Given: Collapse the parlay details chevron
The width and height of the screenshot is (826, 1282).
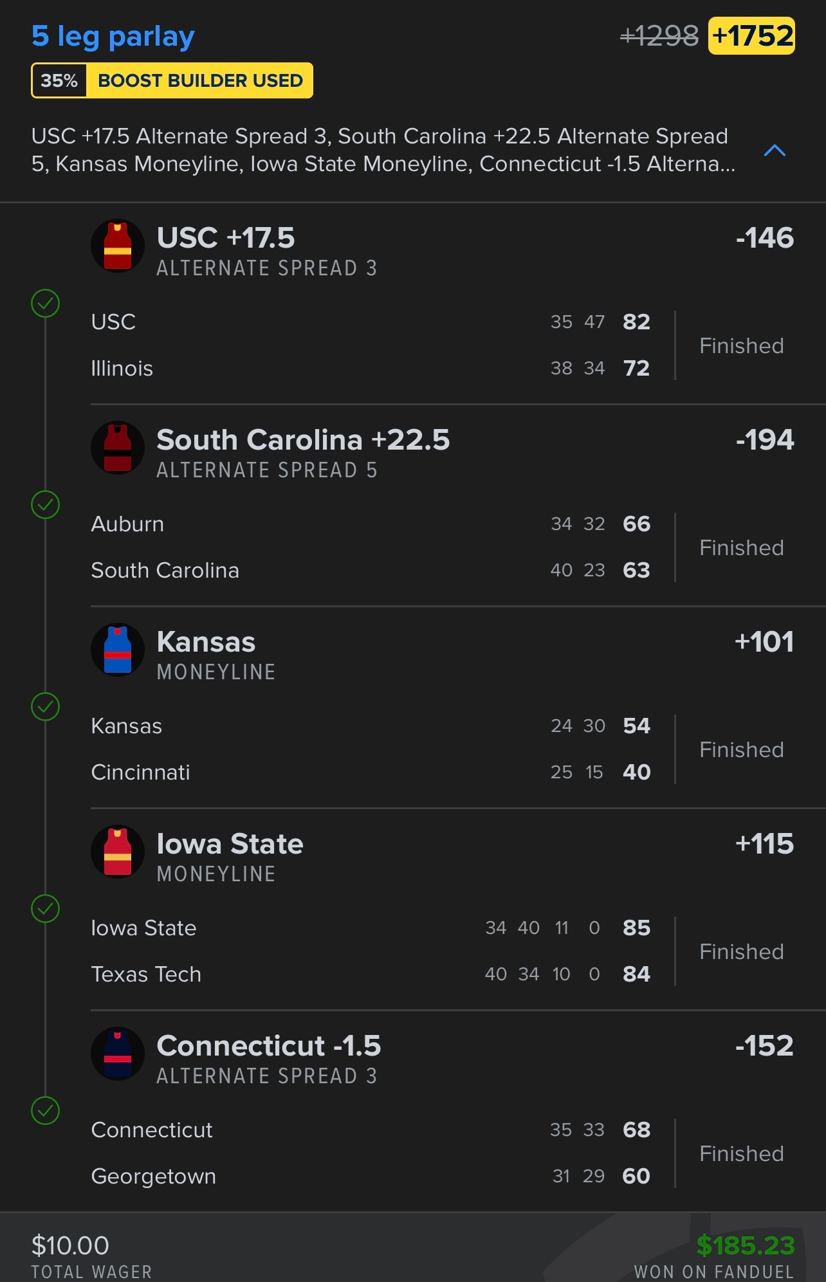Looking at the screenshot, I should [x=775, y=151].
